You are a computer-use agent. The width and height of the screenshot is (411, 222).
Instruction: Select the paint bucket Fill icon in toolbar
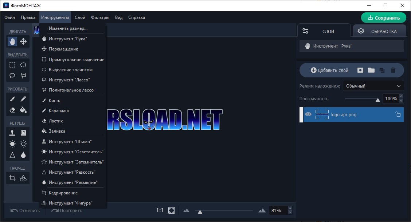coord(23,110)
